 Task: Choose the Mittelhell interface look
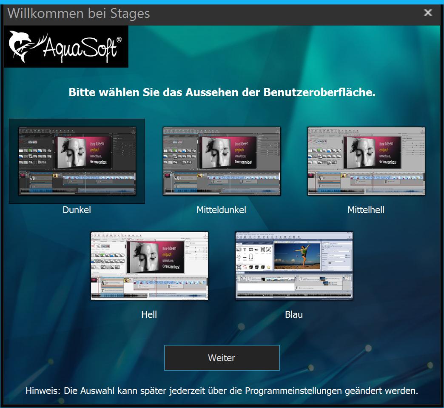(x=366, y=161)
